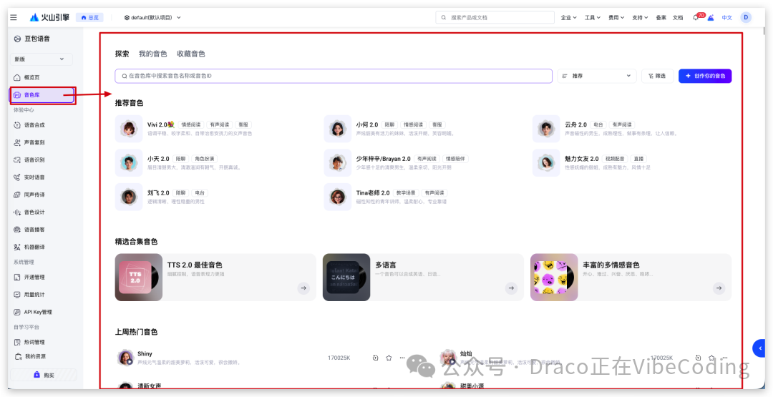
Task: Open the Shiny row more options
Action: 402,358
